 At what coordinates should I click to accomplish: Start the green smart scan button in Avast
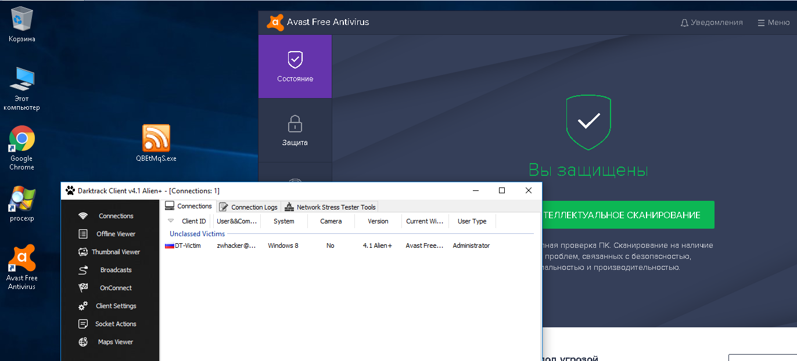[628, 215]
